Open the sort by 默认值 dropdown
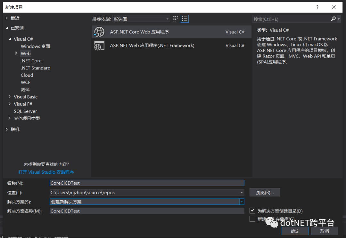 [141, 19]
